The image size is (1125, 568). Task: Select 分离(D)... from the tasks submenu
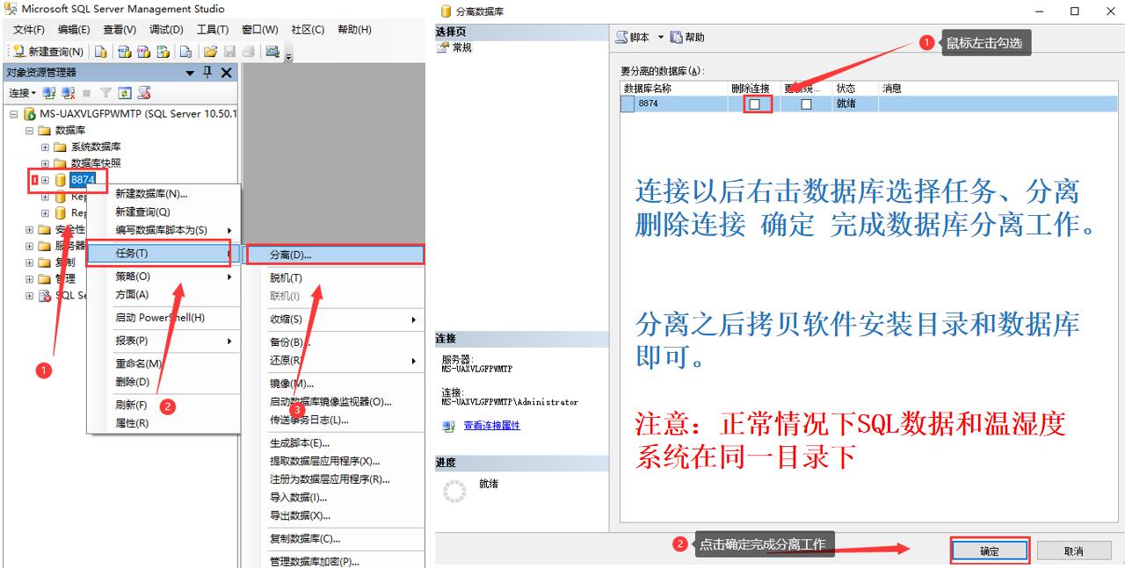click(291, 255)
